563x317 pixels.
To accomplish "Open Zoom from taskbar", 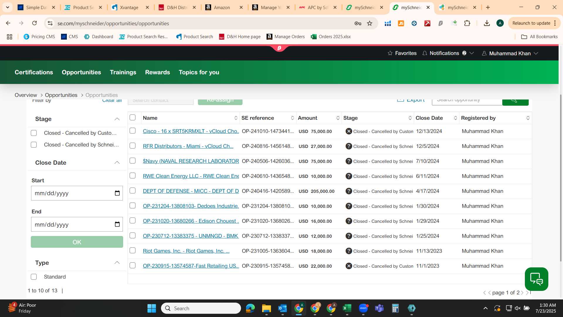I will click(x=363, y=308).
